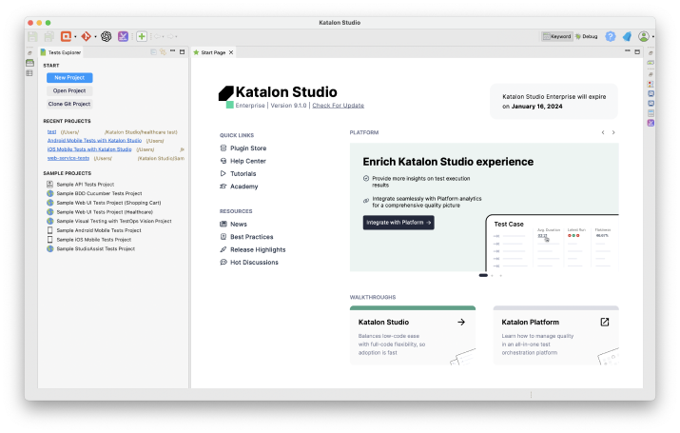
Task: Click the purple Katalon TestOps toolbar icon
Action: (x=124, y=36)
